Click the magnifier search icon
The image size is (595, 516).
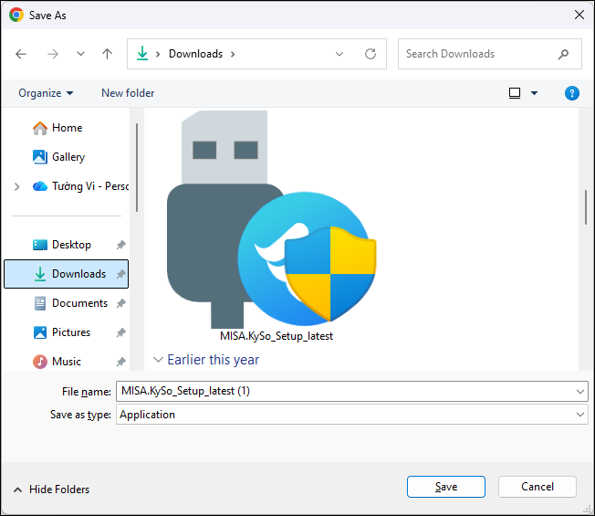click(563, 54)
